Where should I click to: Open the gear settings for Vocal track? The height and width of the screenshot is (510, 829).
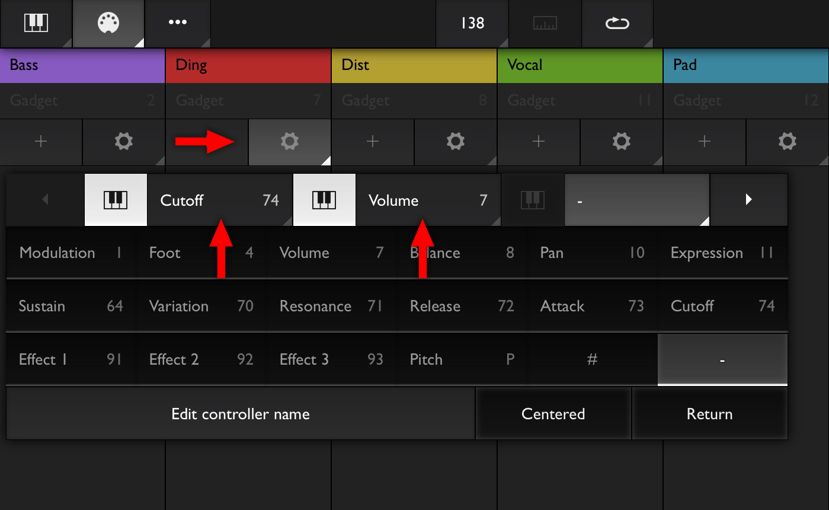tap(621, 142)
